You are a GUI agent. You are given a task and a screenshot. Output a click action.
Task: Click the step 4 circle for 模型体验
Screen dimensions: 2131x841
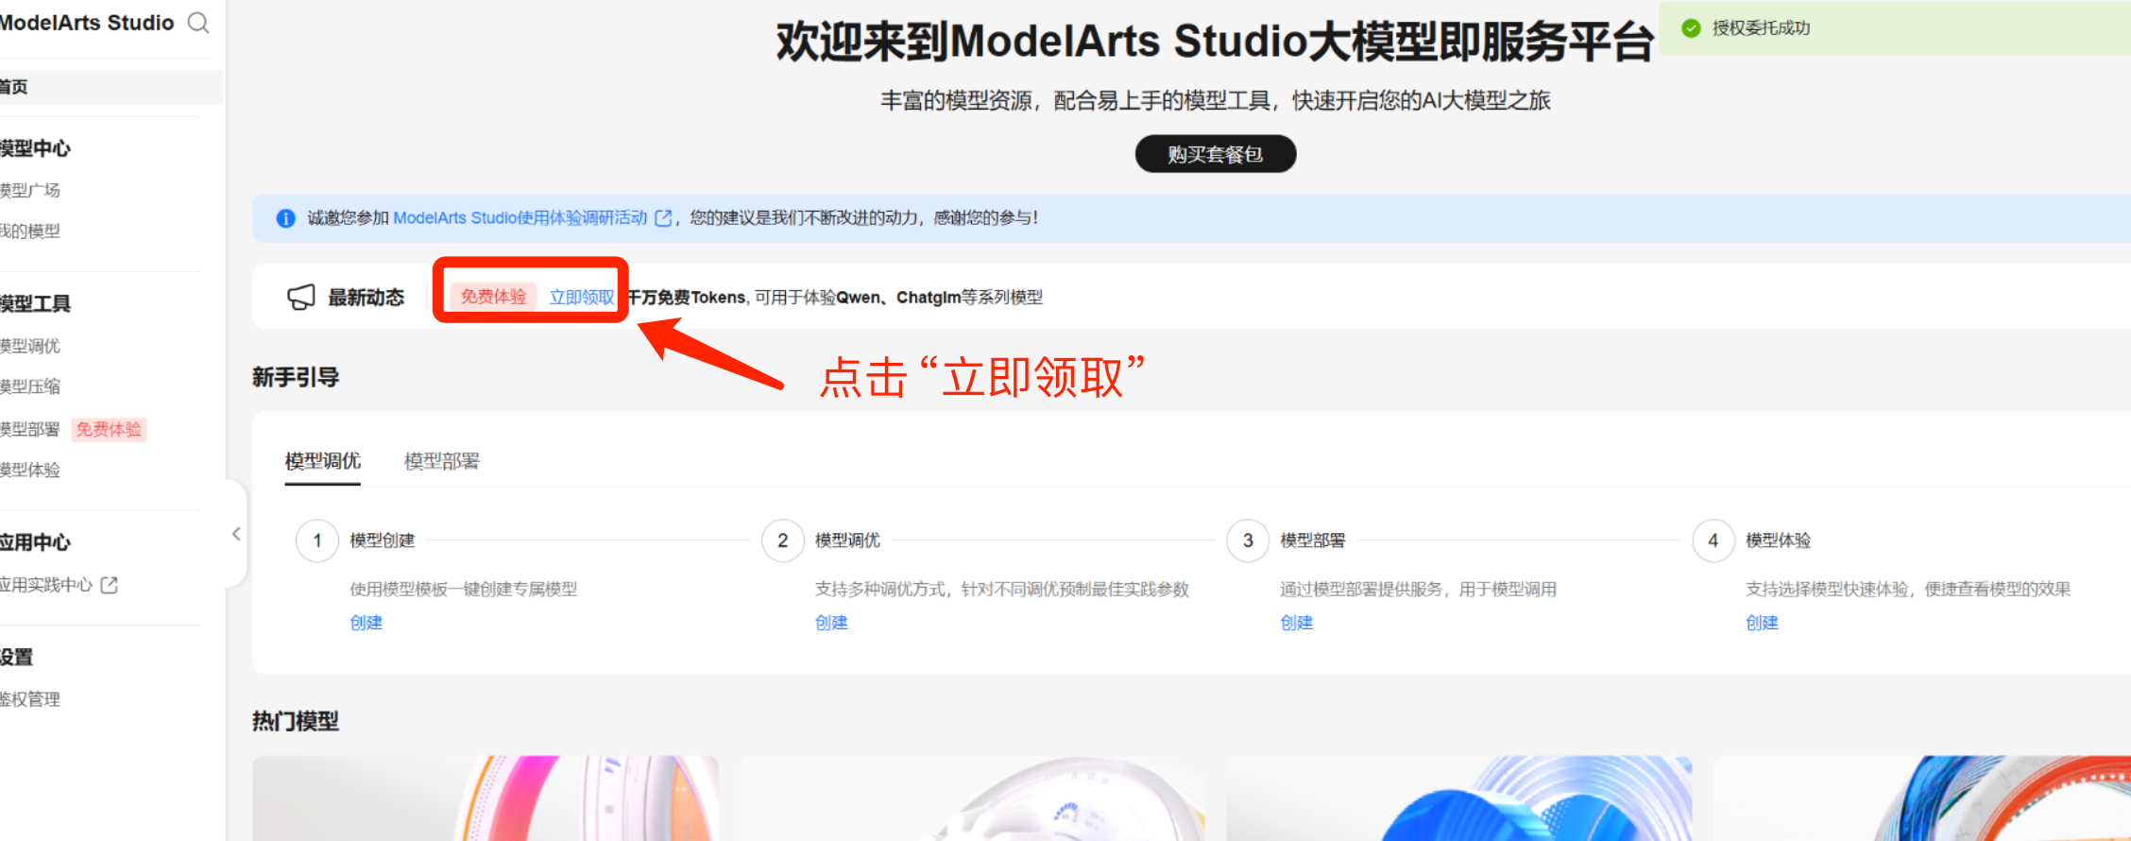[1713, 541]
